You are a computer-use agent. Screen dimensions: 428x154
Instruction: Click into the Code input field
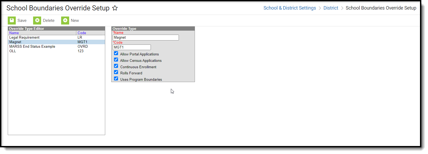click(x=132, y=47)
